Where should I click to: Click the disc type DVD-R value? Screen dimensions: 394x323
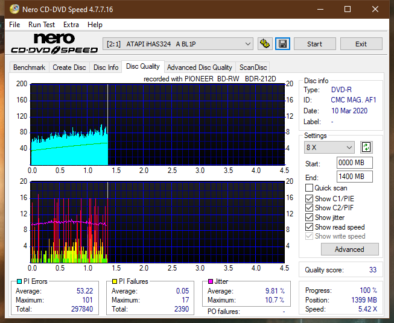coord(342,90)
